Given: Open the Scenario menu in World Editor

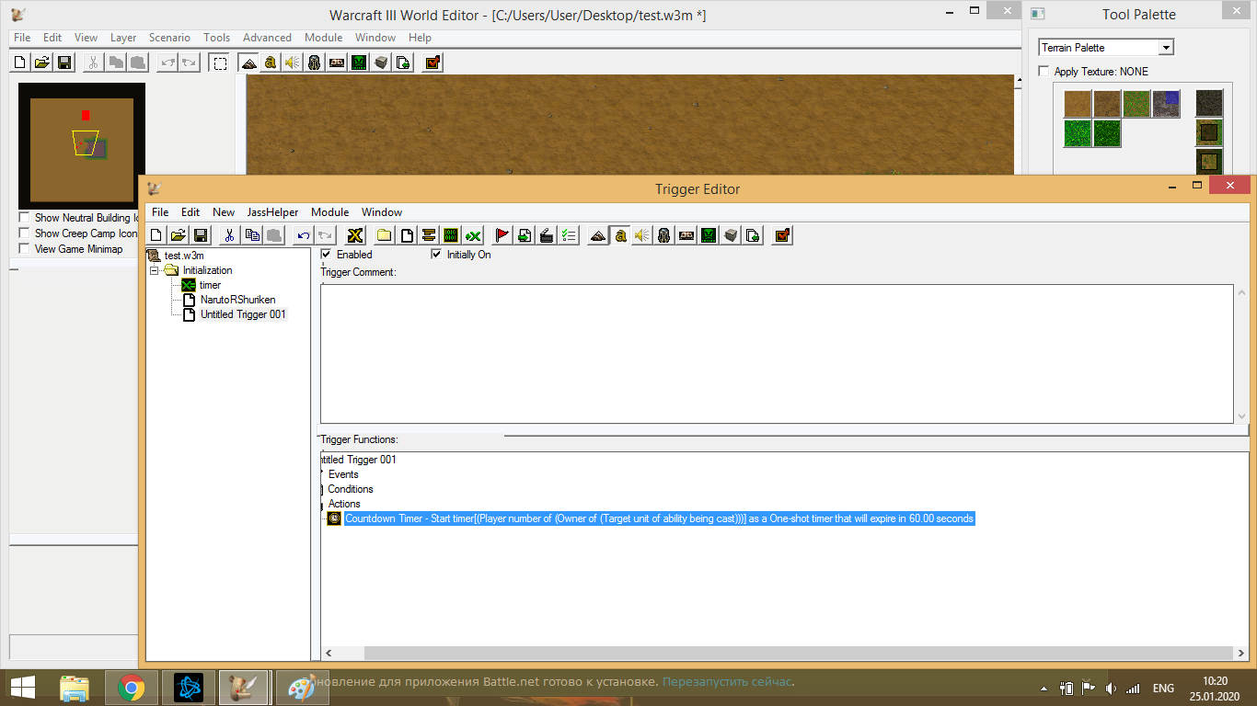Looking at the screenshot, I should 169,38.
